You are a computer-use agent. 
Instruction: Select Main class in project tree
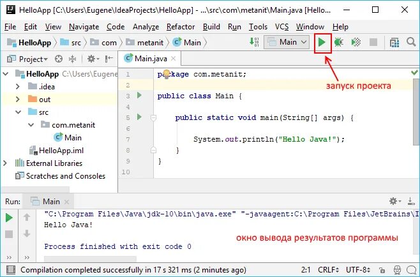click(x=68, y=137)
